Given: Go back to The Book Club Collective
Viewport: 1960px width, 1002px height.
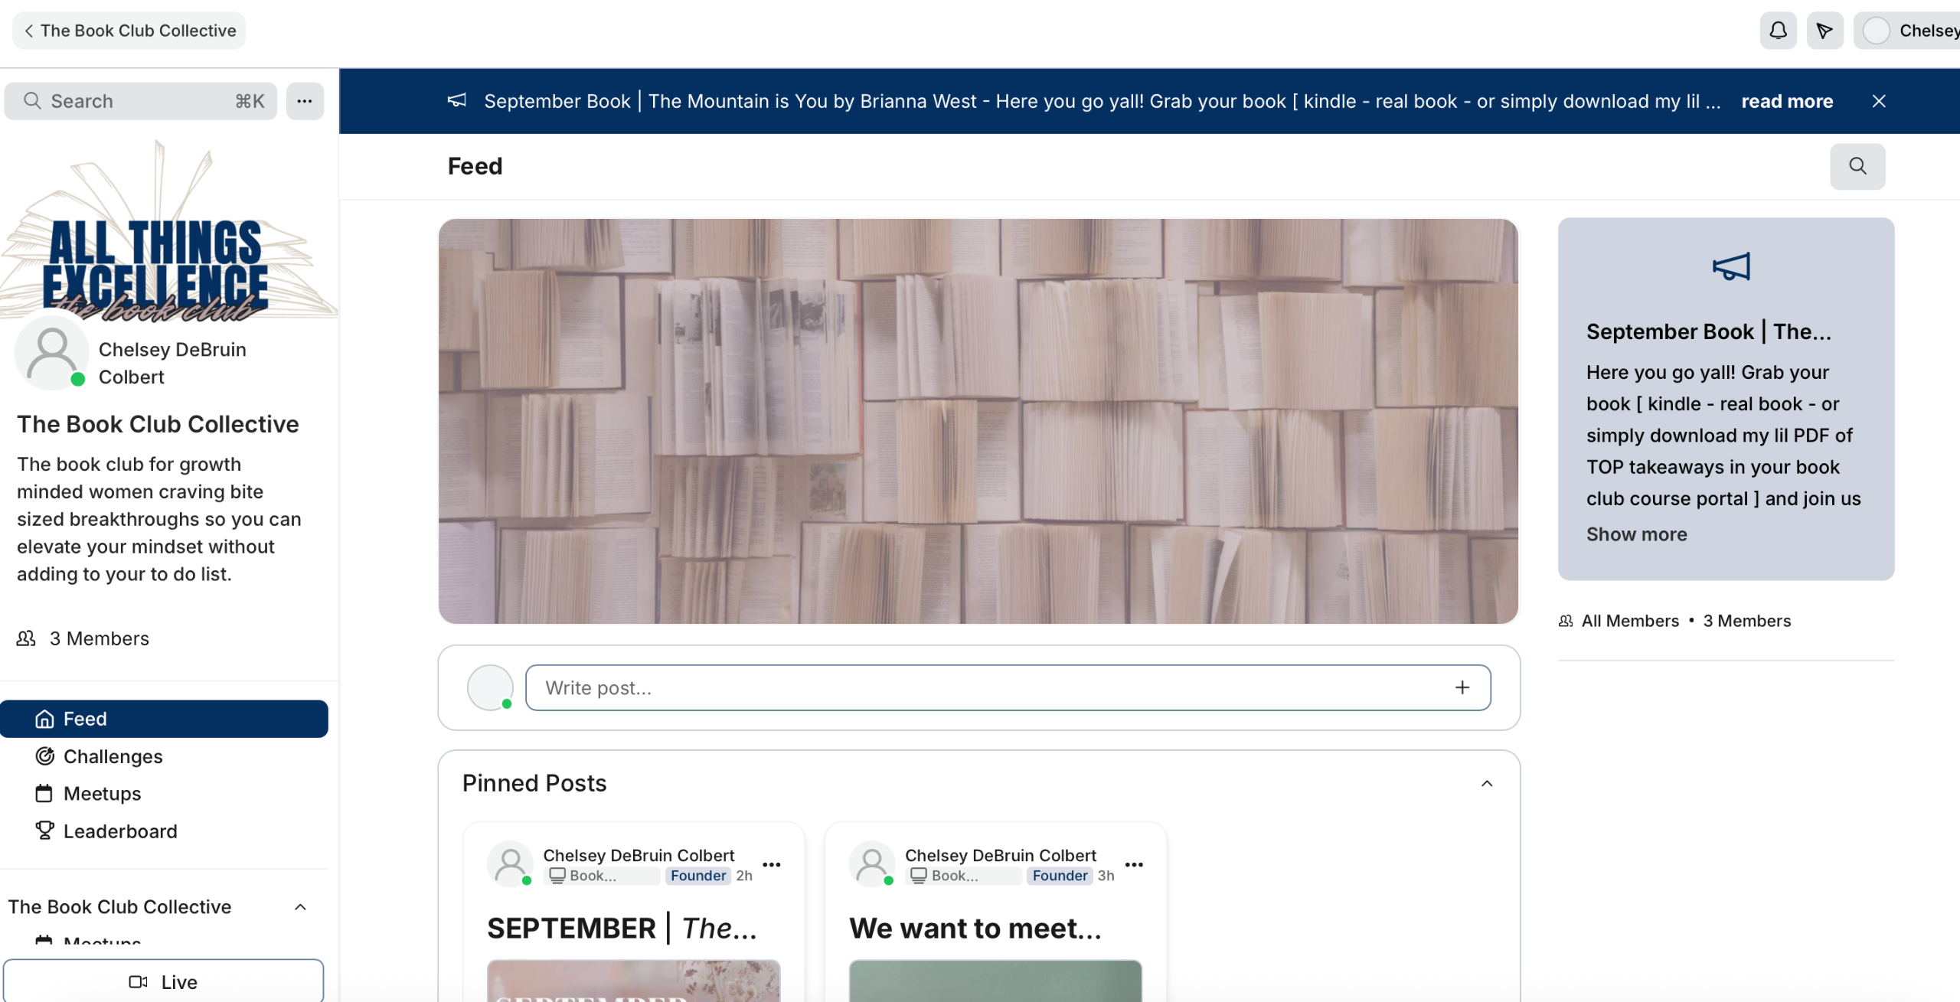Looking at the screenshot, I should tap(129, 31).
